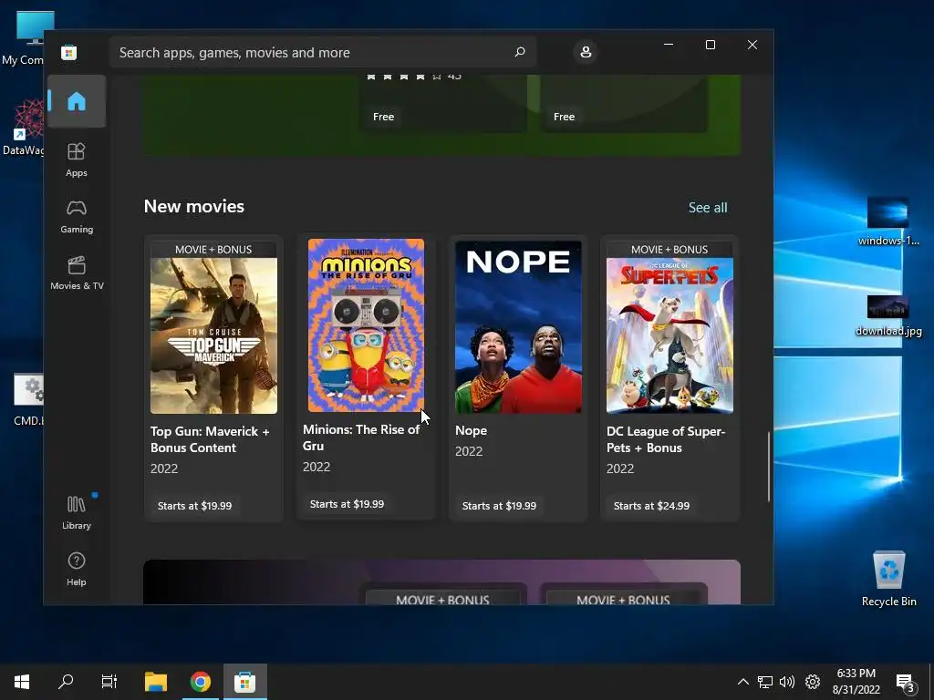Open the Windows Start menu
This screenshot has height=700, width=934.
tap(22, 682)
